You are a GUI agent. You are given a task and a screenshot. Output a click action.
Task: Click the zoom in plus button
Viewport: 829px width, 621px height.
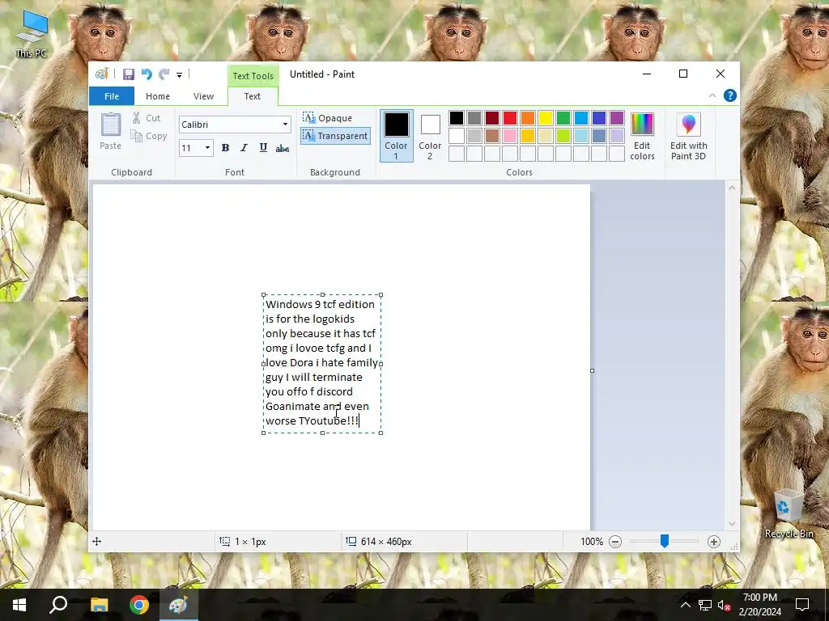[714, 542]
